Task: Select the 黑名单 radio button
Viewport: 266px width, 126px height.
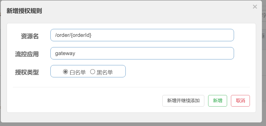Action: 93,72
